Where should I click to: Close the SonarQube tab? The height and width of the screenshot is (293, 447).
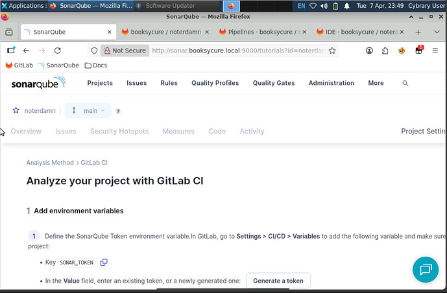(x=110, y=32)
